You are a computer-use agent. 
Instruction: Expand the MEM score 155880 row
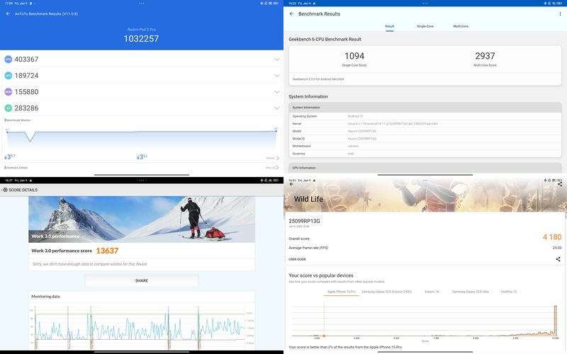[276, 91]
